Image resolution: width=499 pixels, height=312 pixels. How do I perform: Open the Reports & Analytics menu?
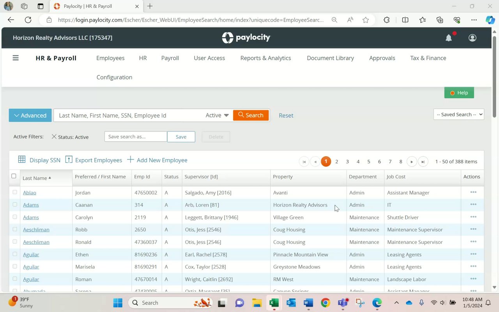click(x=265, y=58)
